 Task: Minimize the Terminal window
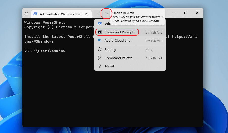click(x=174, y=13)
